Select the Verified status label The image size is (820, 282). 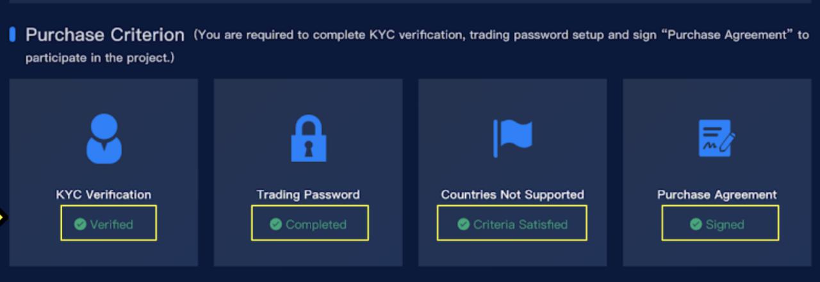click(111, 224)
